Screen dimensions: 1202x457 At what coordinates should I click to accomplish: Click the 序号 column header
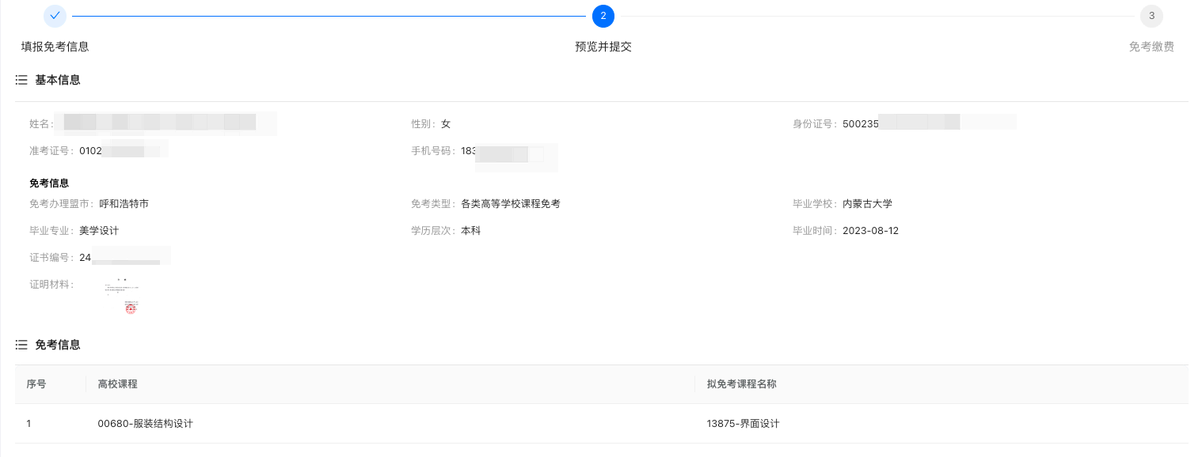pos(36,384)
